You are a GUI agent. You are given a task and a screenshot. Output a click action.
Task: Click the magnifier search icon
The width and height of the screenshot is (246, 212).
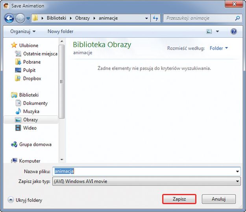pos(237,18)
